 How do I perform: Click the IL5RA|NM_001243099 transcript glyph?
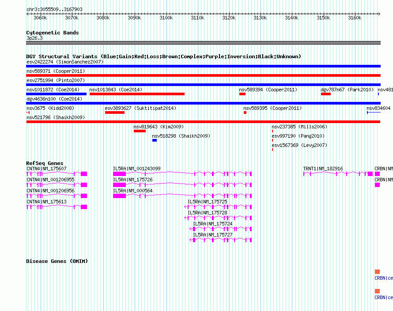[x=182, y=174]
